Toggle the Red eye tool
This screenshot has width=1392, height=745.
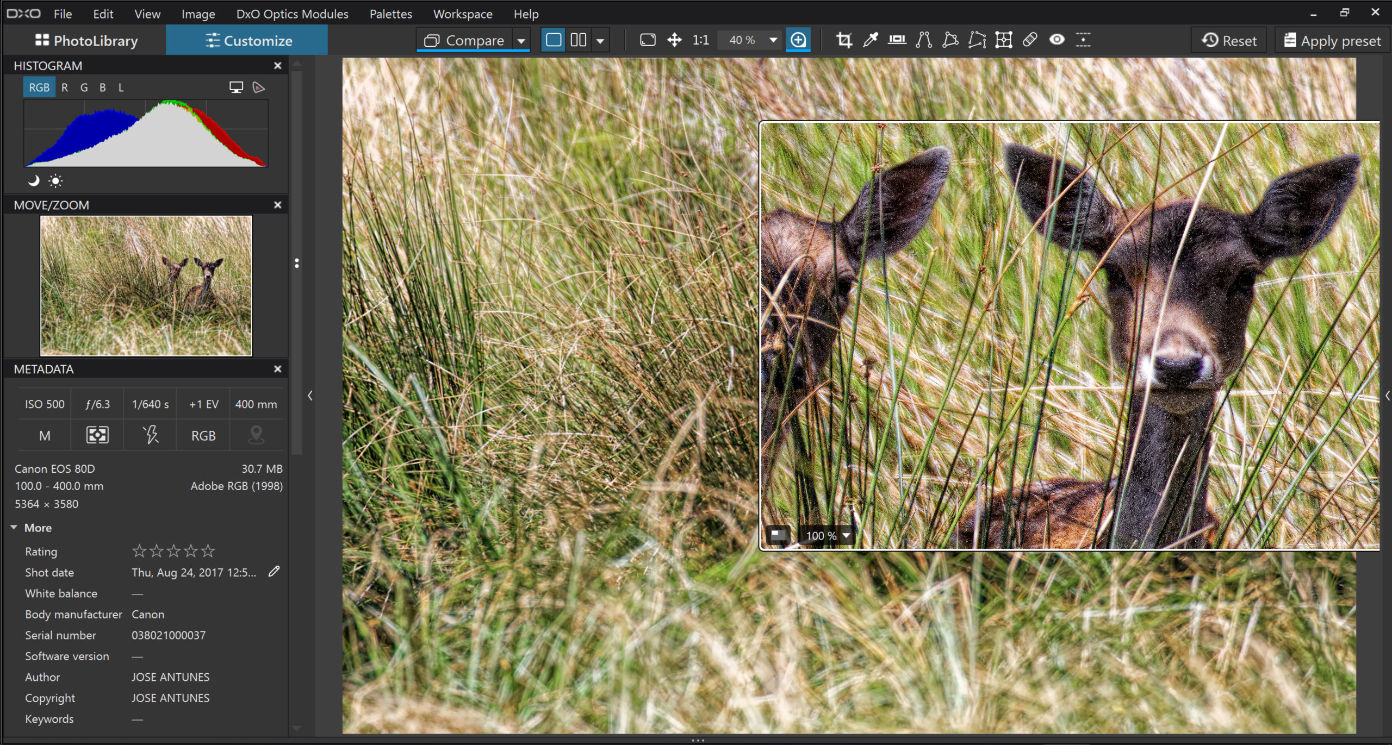(1057, 40)
